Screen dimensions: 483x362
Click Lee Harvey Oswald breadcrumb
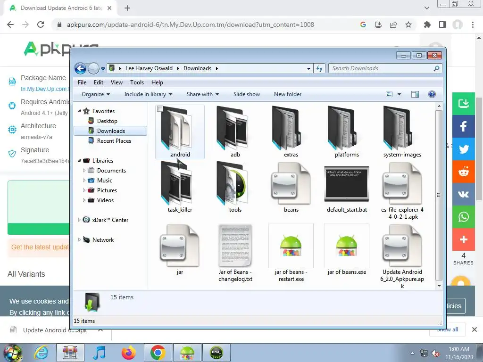(x=149, y=68)
